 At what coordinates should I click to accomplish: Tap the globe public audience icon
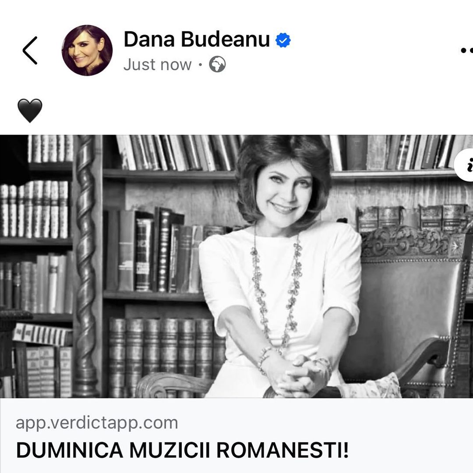click(217, 64)
